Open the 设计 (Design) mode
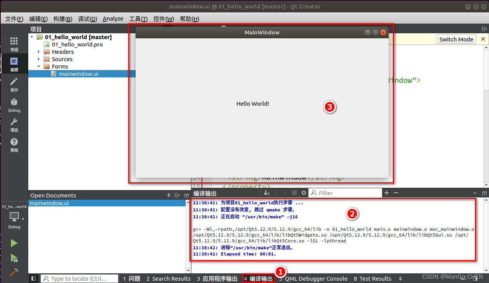Image resolution: width=489 pixels, height=283 pixels. tap(14, 84)
